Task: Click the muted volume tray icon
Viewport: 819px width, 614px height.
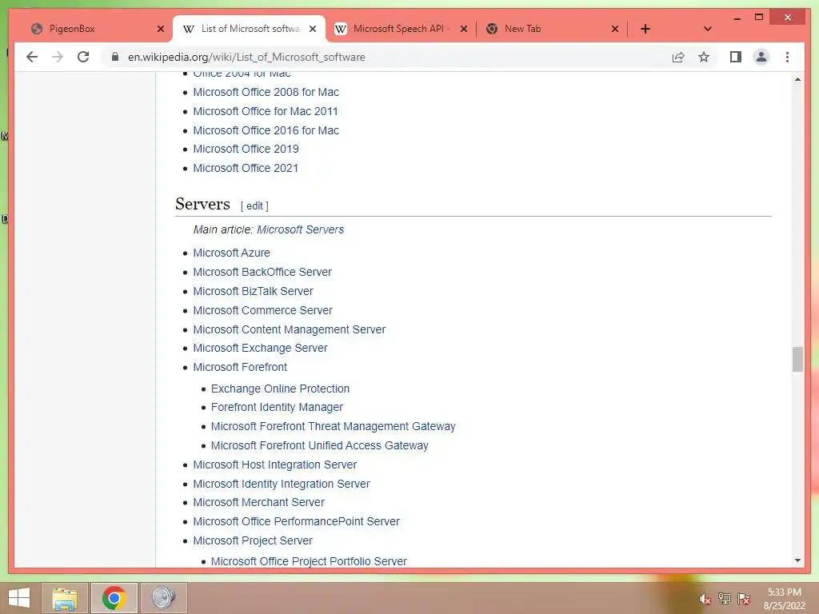Action: (x=705, y=599)
